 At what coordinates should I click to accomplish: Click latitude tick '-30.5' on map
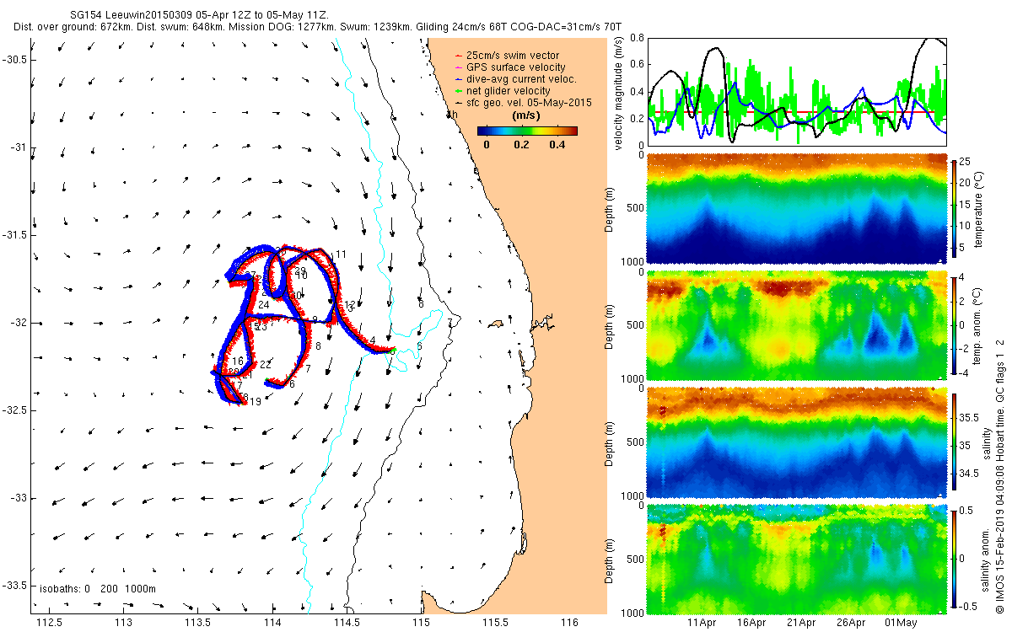click(13, 60)
